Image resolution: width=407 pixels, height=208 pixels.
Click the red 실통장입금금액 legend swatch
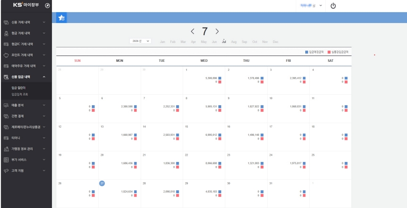pyautogui.click(x=329, y=52)
